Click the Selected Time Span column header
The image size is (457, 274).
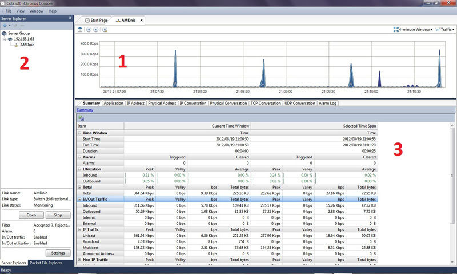tap(314, 126)
